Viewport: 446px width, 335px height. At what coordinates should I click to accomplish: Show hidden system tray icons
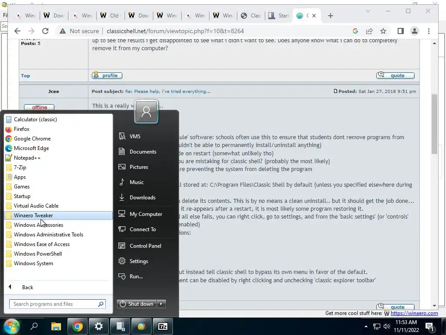[366, 326]
